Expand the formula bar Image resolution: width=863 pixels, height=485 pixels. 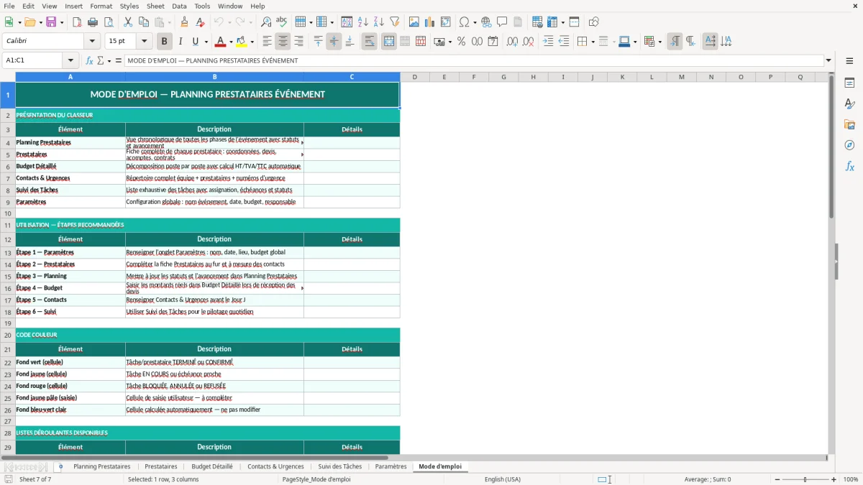pyautogui.click(x=828, y=60)
